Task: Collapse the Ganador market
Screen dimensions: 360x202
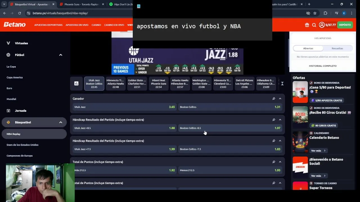Action: 280,99
